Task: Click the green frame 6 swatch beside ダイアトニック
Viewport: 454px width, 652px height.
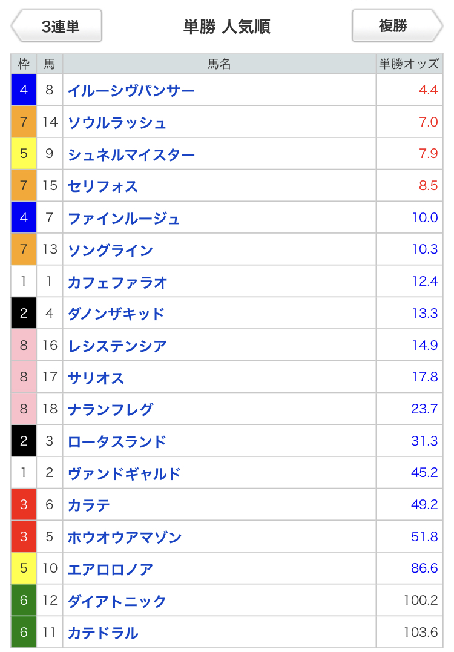Action: click(x=24, y=601)
